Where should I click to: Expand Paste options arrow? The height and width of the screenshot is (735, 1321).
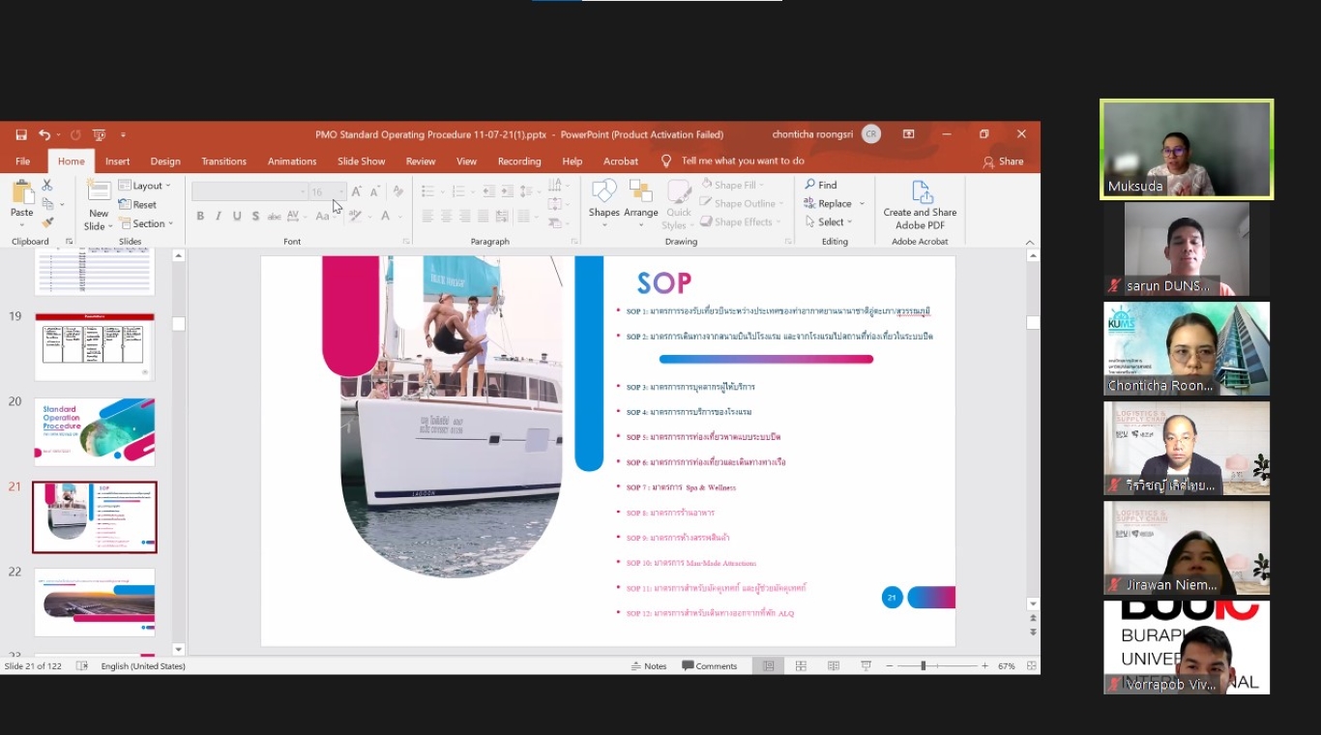coord(21,224)
